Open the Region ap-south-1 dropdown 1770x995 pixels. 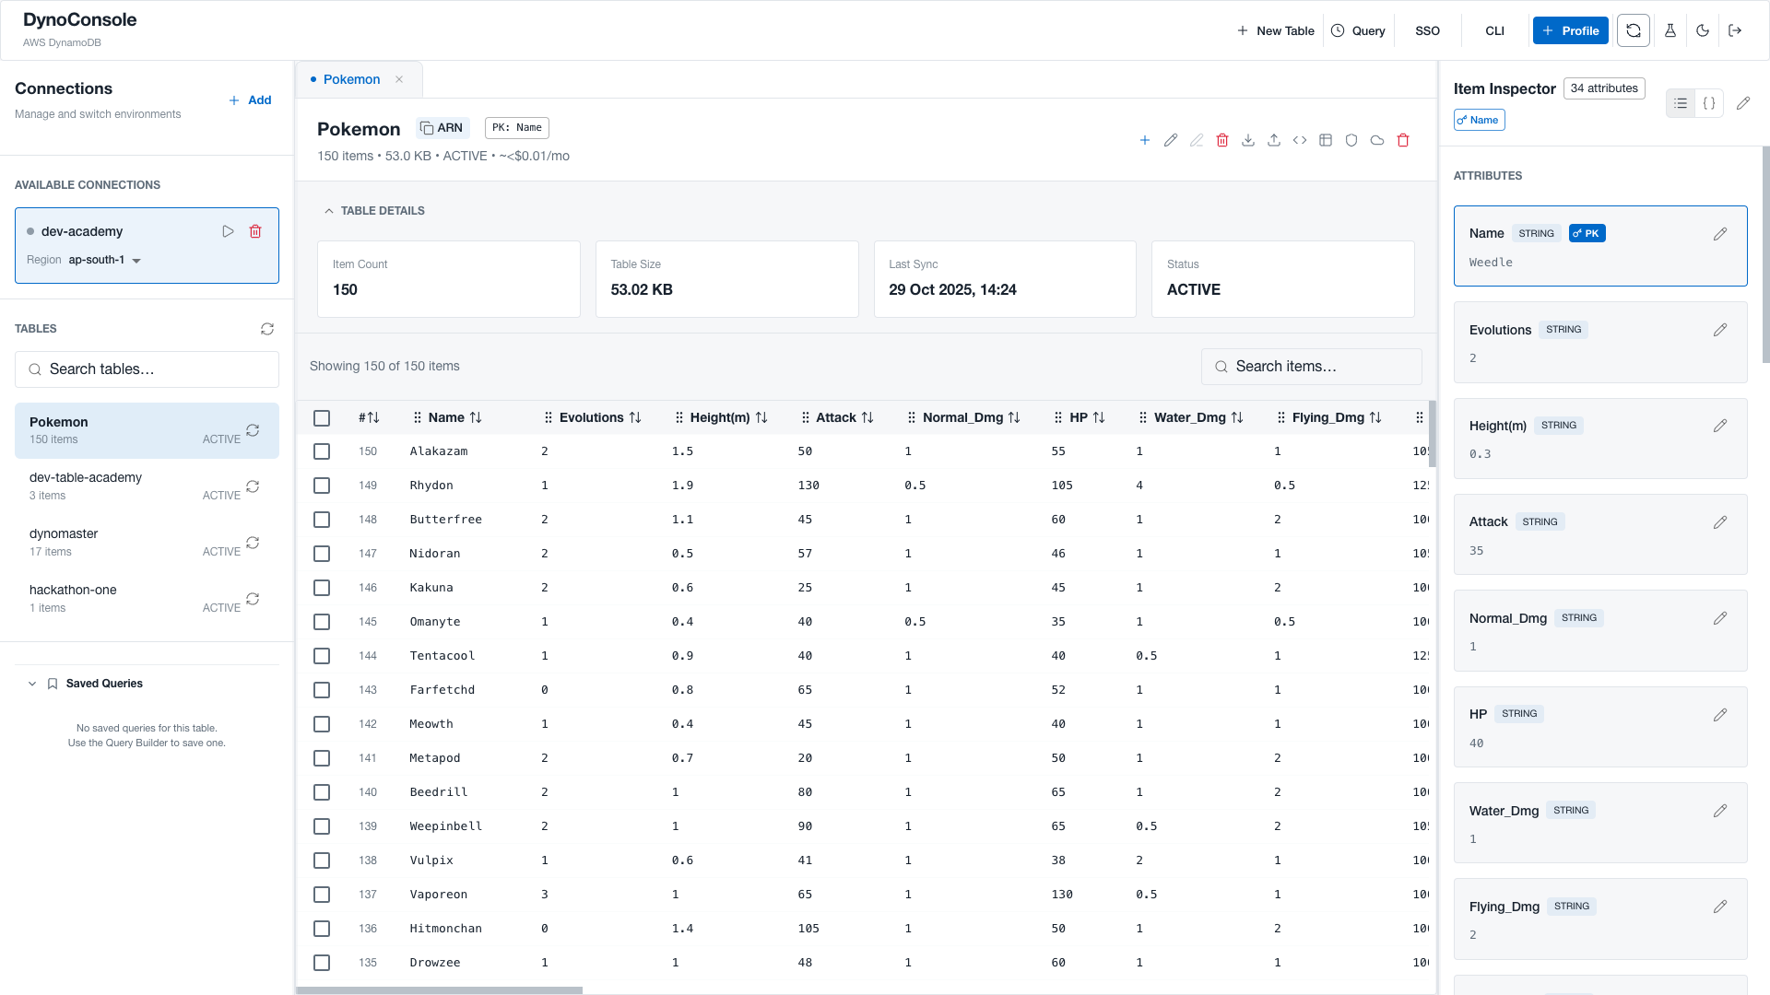[104, 260]
